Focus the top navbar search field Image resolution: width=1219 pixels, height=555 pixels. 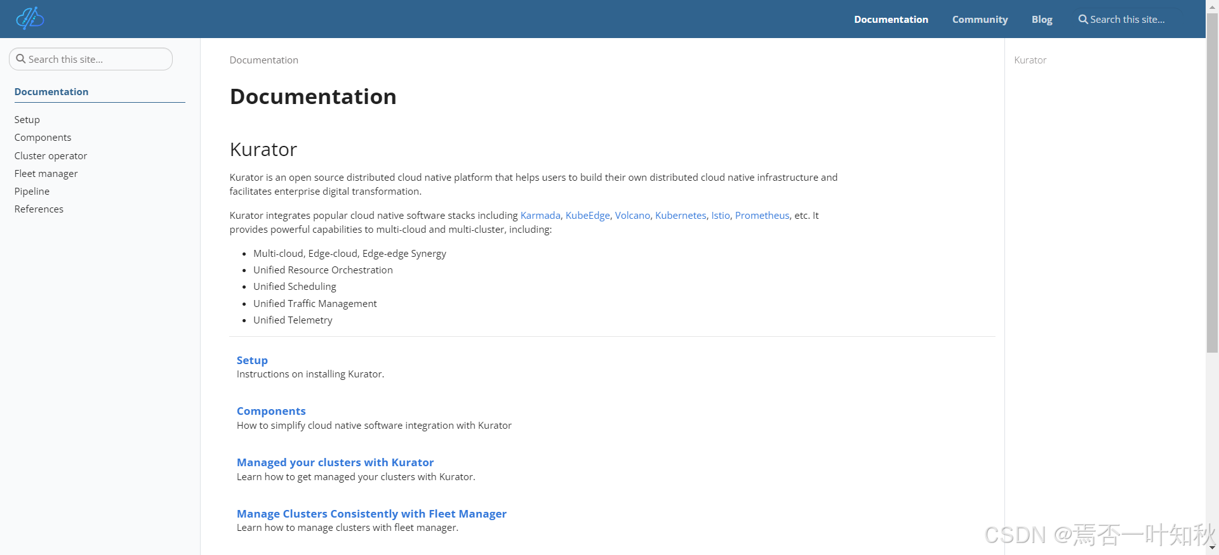(1128, 20)
